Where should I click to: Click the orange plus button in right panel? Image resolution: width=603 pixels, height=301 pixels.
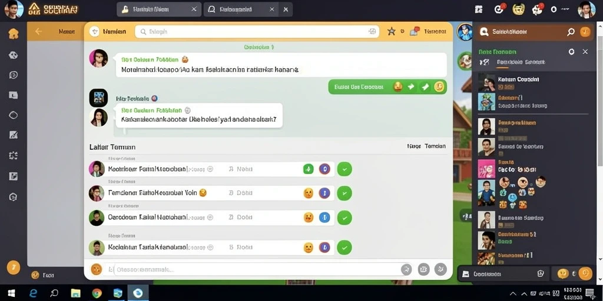[585, 32]
